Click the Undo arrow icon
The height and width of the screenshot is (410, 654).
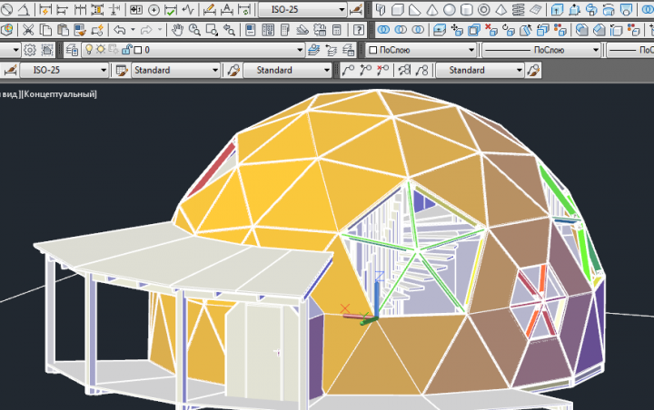120,30
